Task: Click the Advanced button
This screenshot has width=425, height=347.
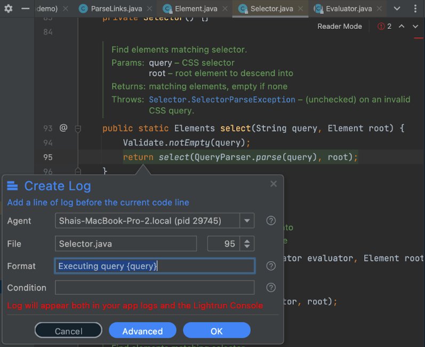Action: pyautogui.click(x=142, y=331)
